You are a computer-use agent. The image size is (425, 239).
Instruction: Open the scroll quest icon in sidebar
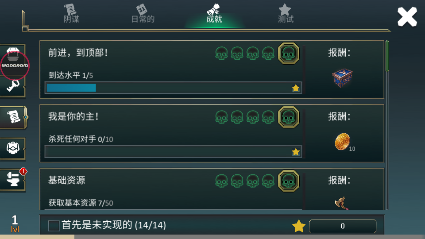pyautogui.click(x=13, y=117)
